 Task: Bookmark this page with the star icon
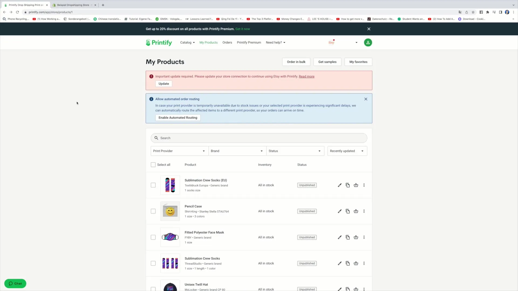pyautogui.click(x=473, y=12)
